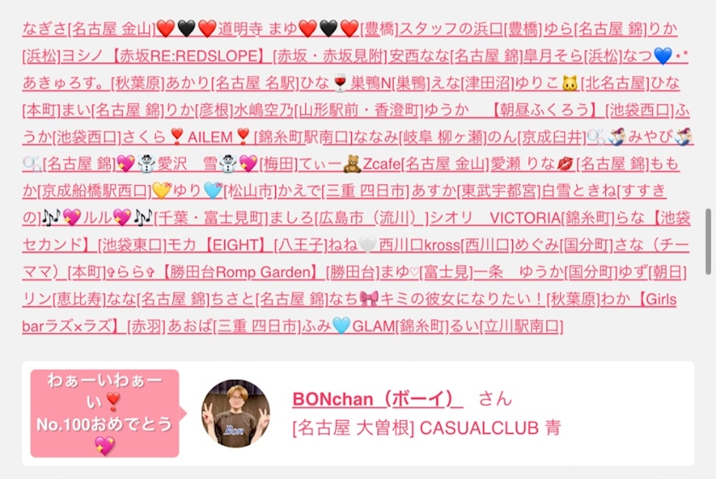
Task: Open the BONchan（ボーイ） profile link
Action: (x=377, y=399)
